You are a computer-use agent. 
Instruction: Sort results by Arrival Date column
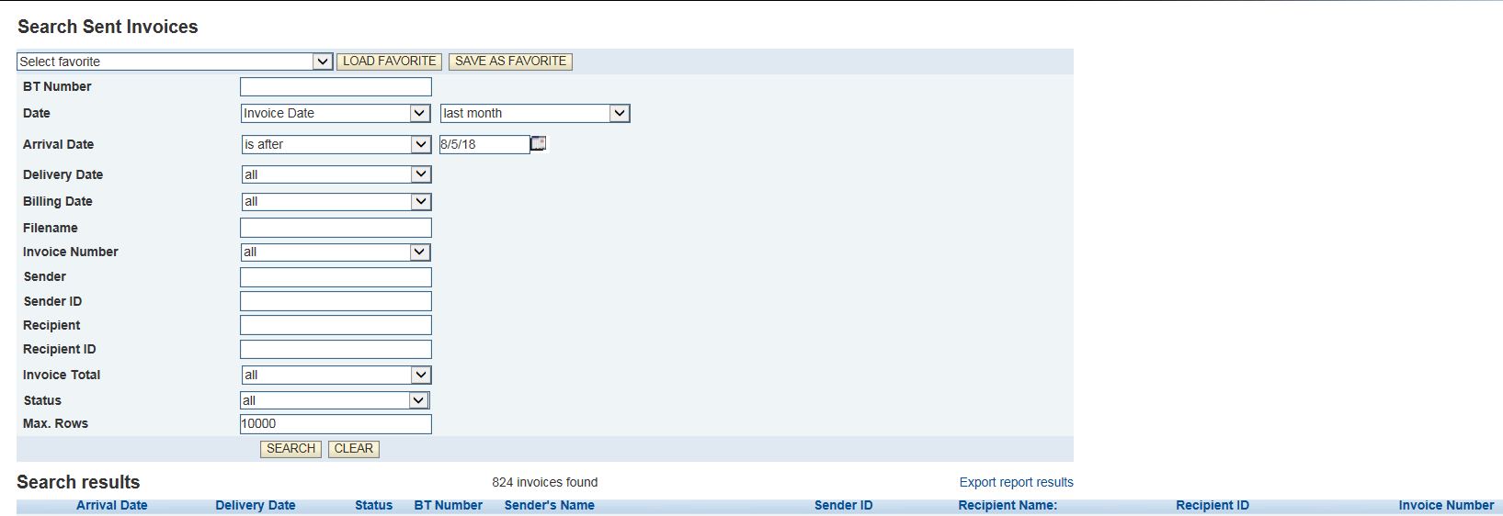click(111, 505)
